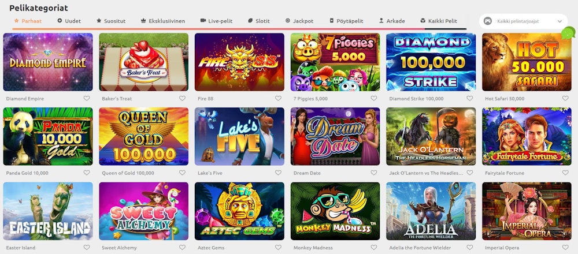Screen dimensions: 578x254
Task: Open the Queen of Gold 100,000 title link
Action: 128,173
